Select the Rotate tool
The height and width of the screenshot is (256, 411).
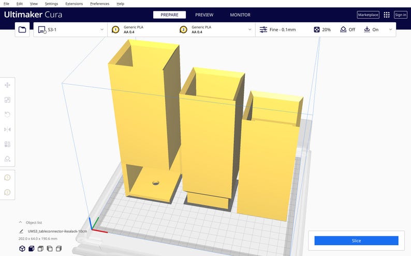point(7,115)
